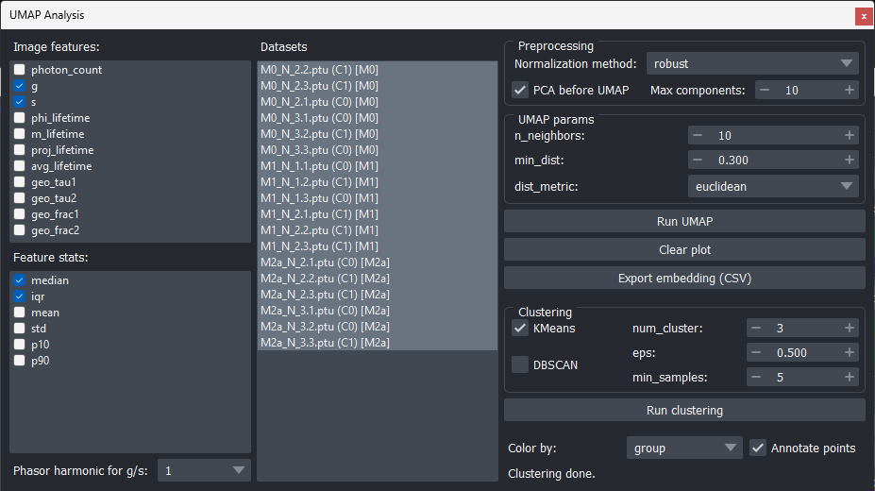Increase num_cluster with plus button
875x491 pixels.
tap(849, 328)
